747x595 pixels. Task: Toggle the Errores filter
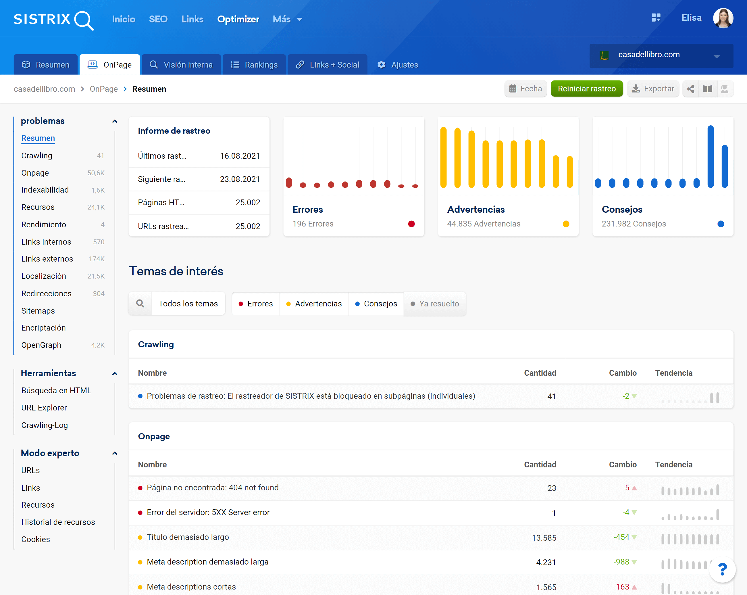pyautogui.click(x=256, y=304)
